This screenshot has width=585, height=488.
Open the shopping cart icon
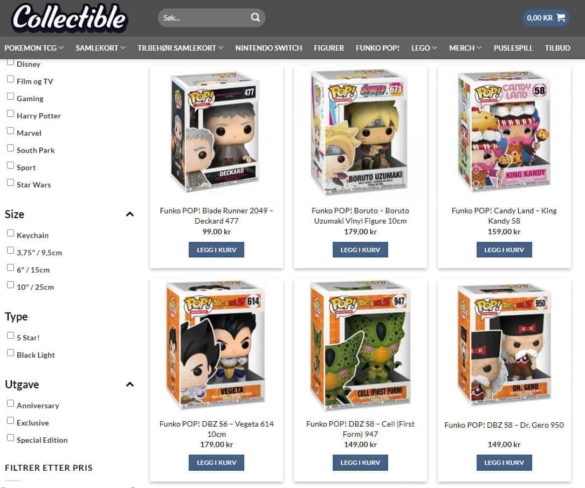point(560,18)
